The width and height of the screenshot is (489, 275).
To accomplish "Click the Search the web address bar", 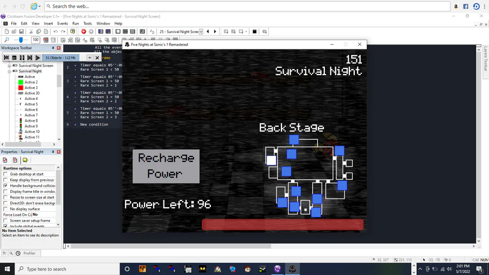I will (247, 6).
